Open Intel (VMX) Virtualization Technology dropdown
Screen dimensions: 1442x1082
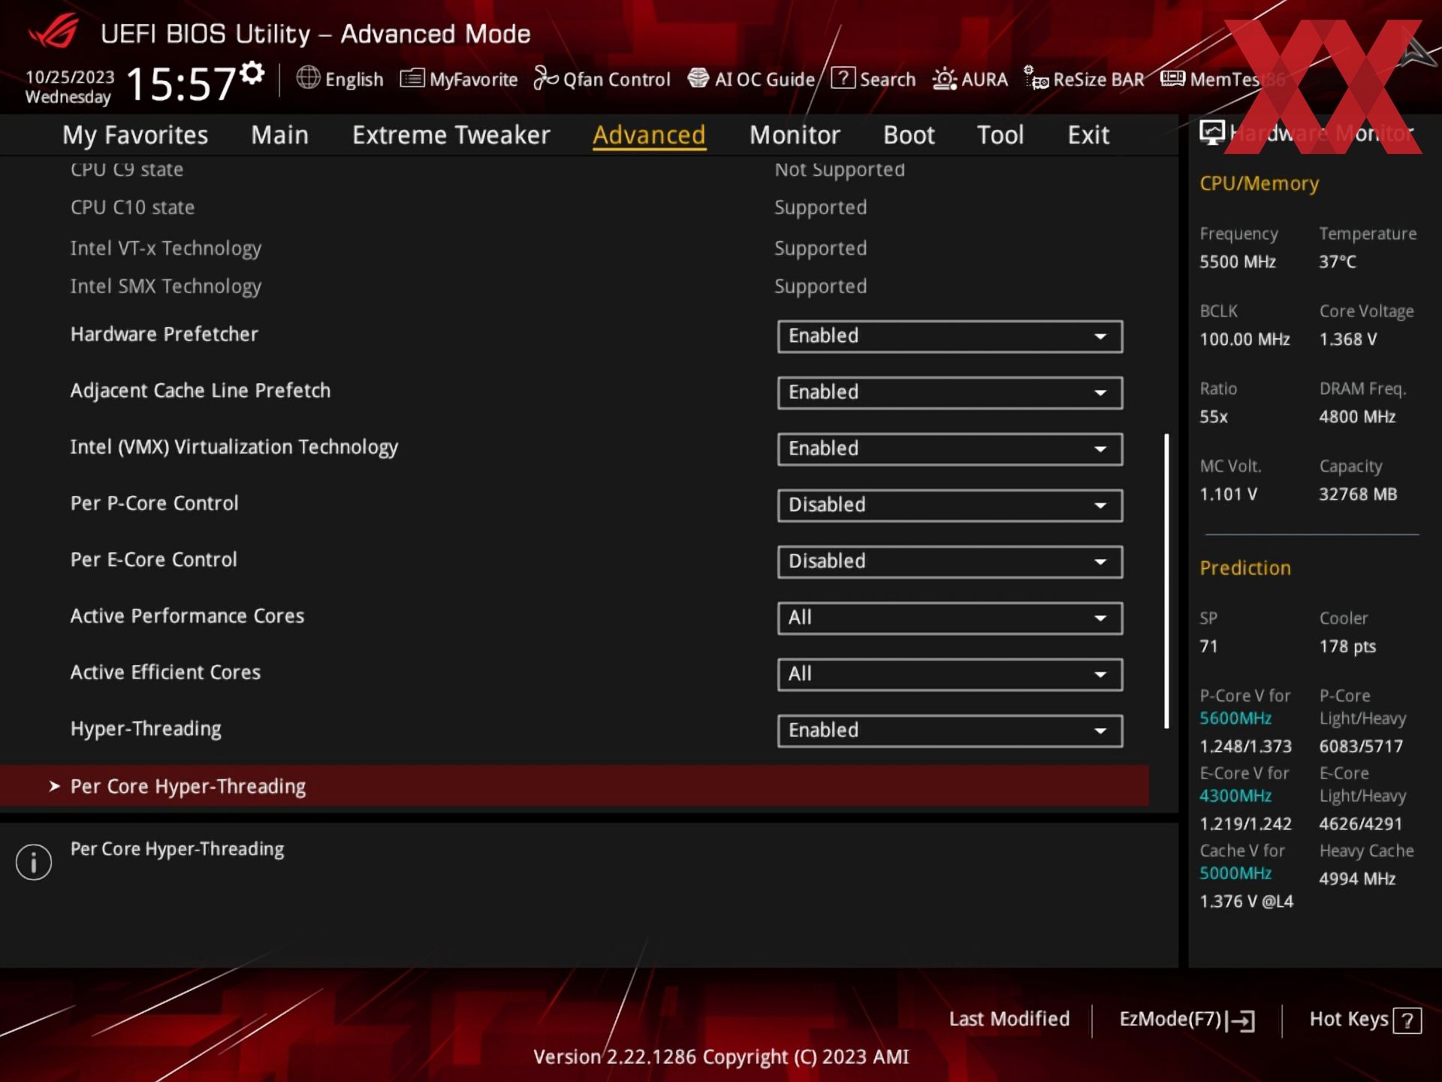(950, 449)
